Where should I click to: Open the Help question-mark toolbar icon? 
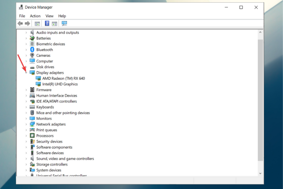(x=47, y=23)
